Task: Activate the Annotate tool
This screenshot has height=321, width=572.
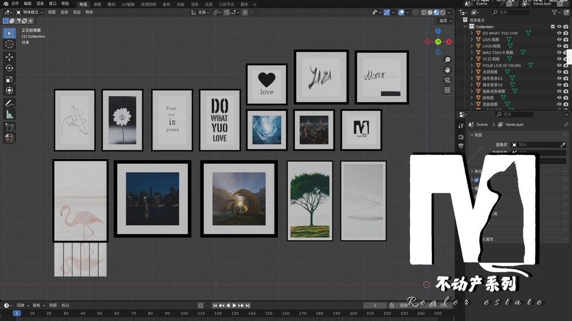Action: (9, 104)
